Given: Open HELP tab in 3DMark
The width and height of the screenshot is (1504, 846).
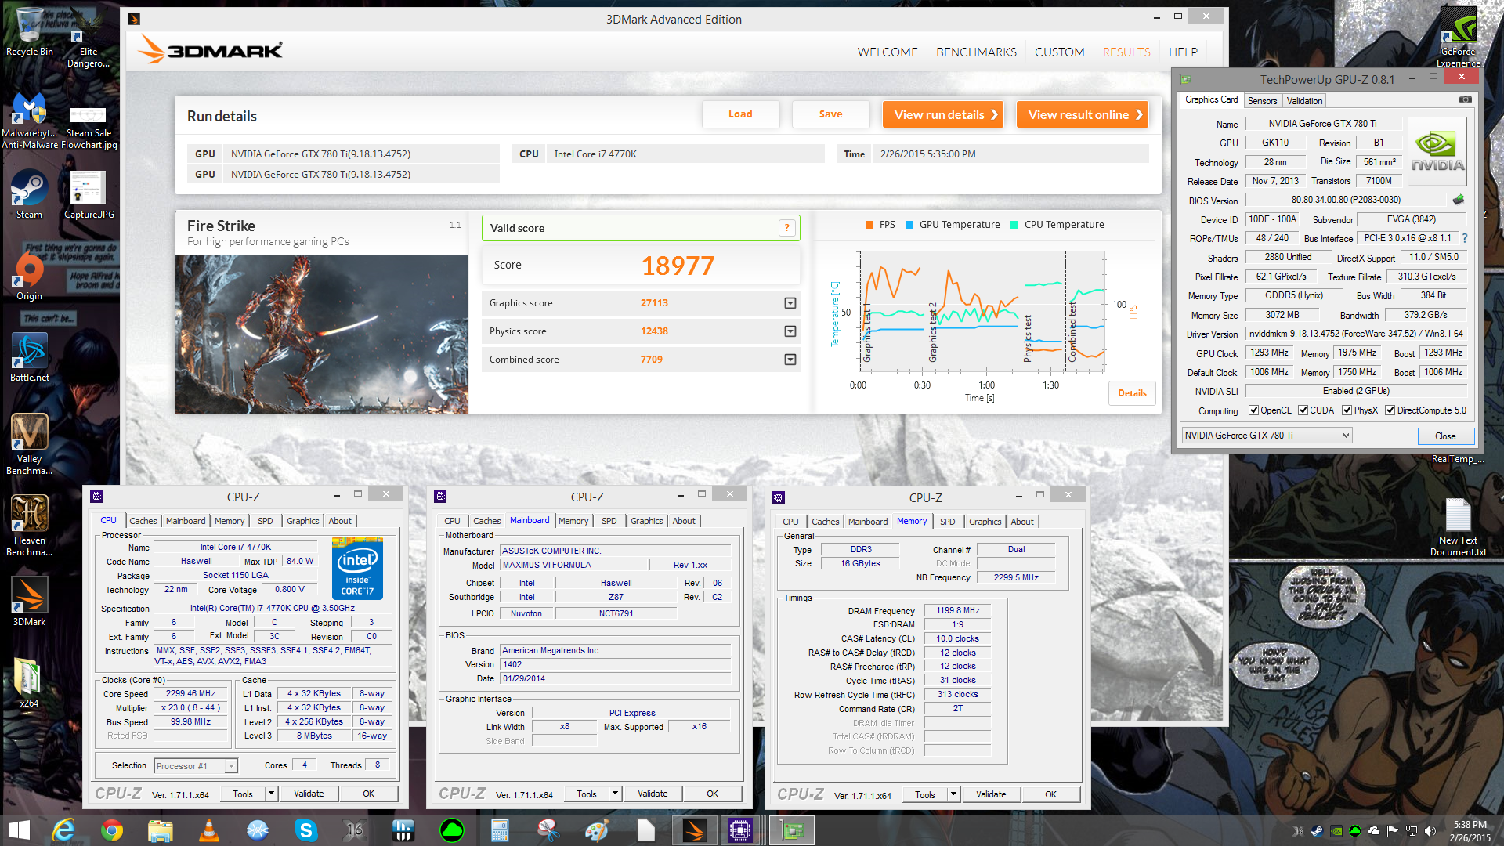Looking at the screenshot, I should click(x=1183, y=52).
